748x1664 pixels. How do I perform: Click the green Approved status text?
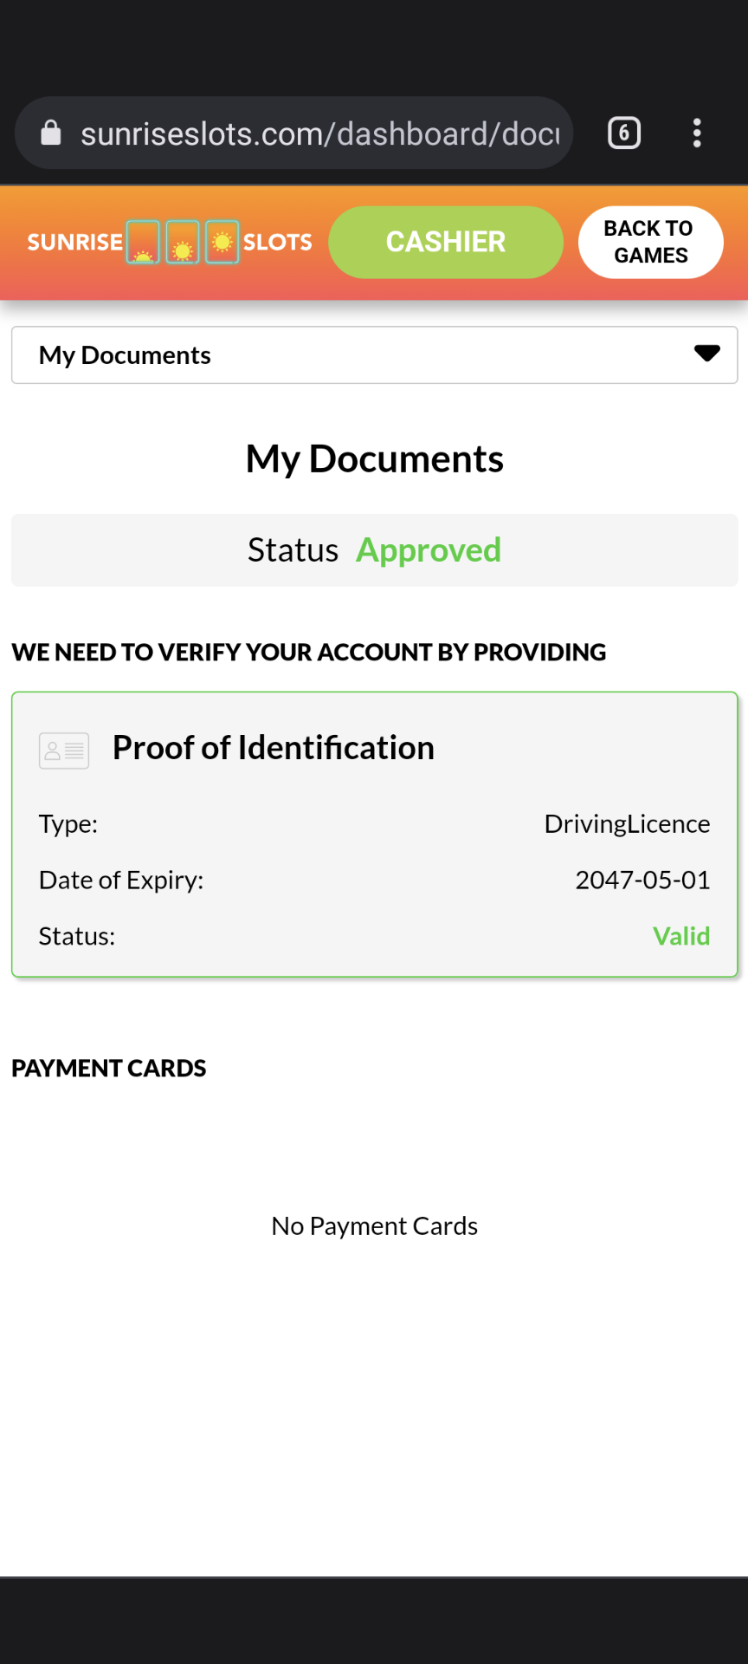point(429,550)
